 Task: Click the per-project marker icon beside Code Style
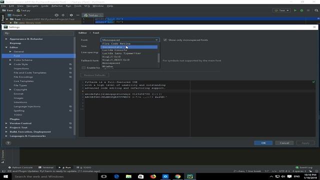[70, 64]
